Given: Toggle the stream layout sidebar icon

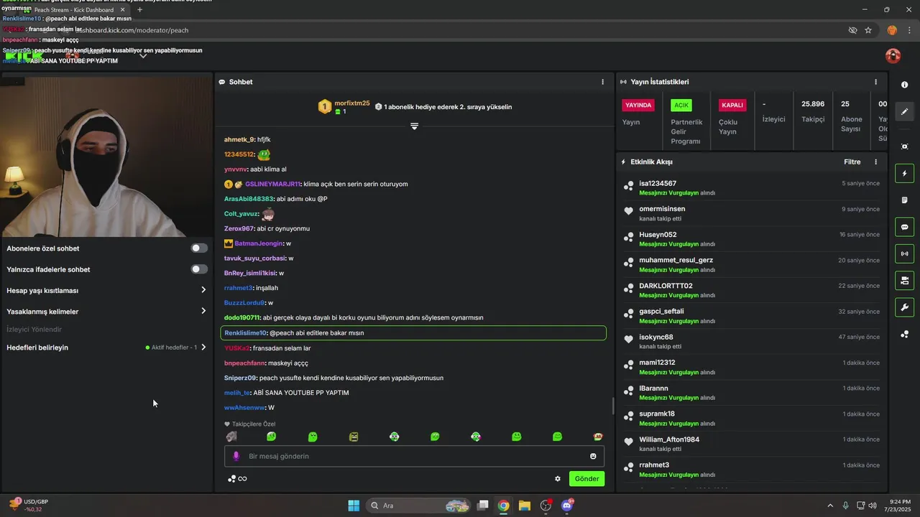Looking at the screenshot, I should coord(904,280).
